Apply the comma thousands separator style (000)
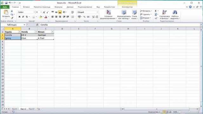 (x=88, y=17)
